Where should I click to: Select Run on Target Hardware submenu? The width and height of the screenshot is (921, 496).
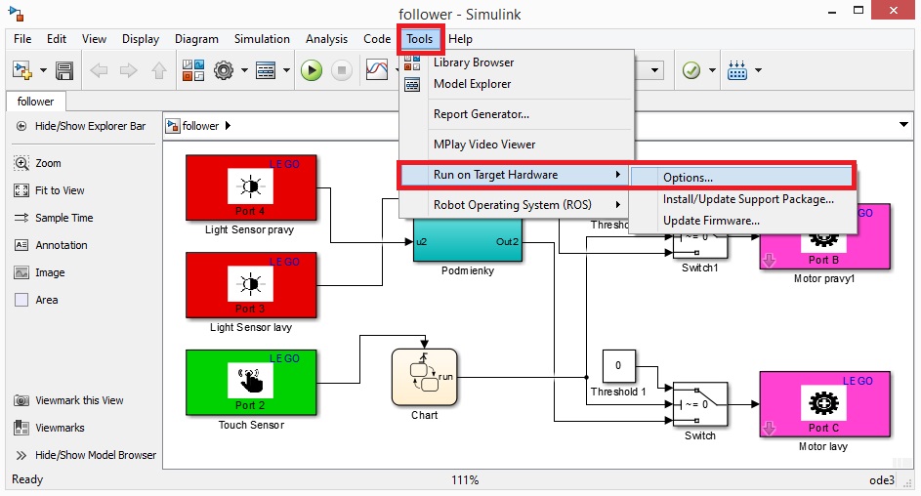pyautogui.click(x=514, y=175)
